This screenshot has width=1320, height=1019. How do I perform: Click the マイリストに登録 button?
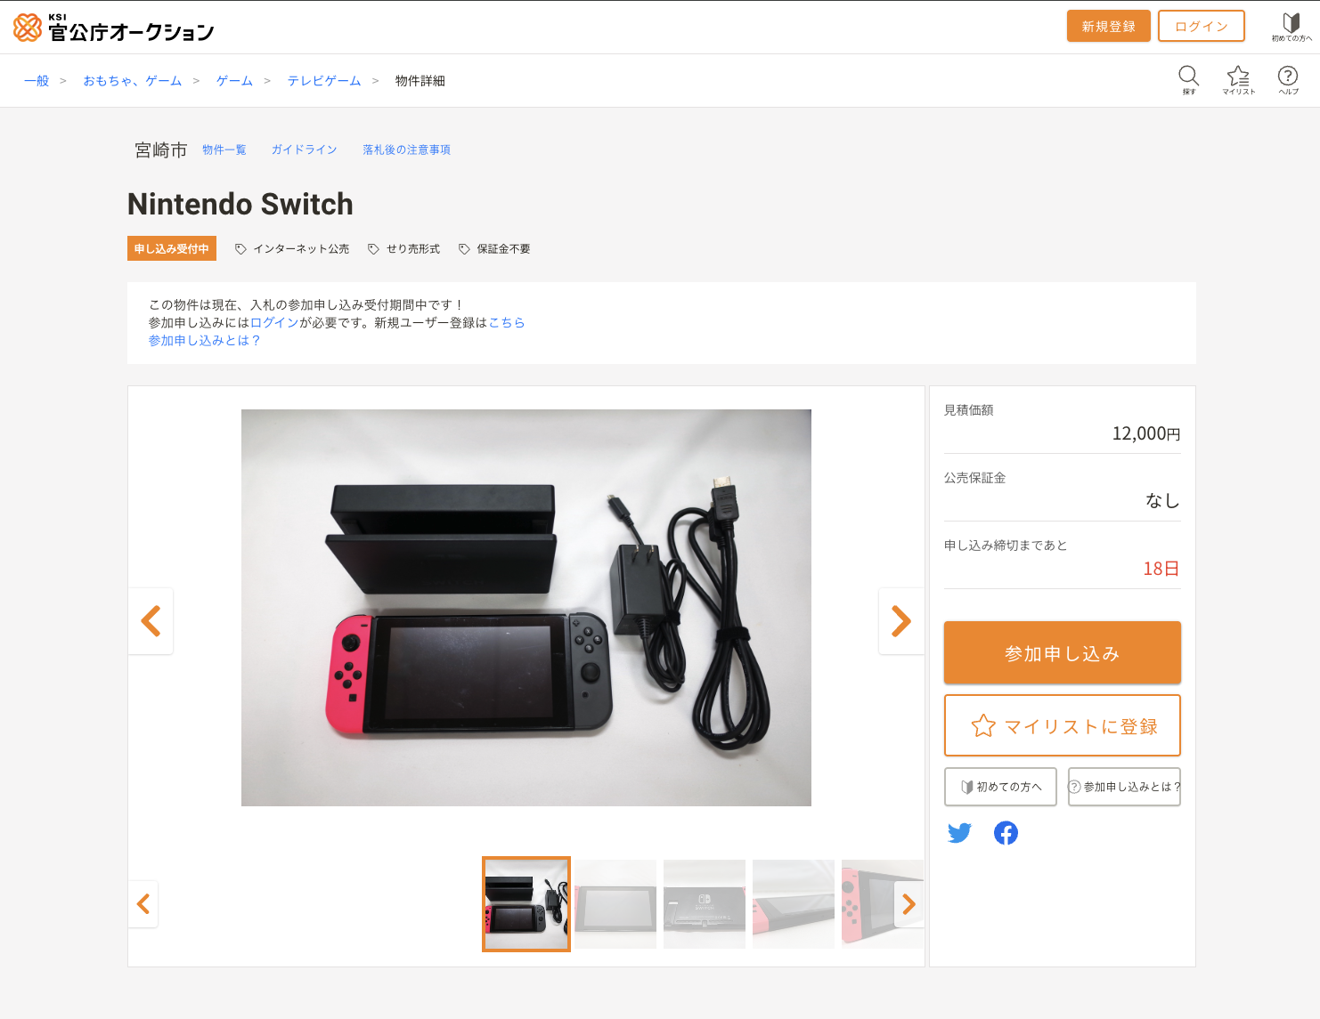[x=1063, y=726]
